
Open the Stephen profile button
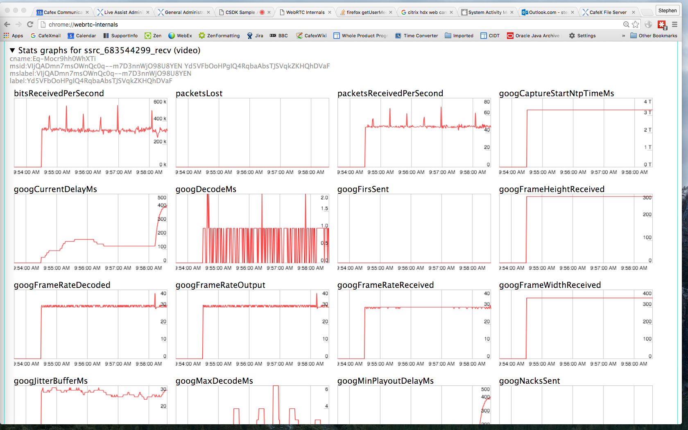coord(668,11)
